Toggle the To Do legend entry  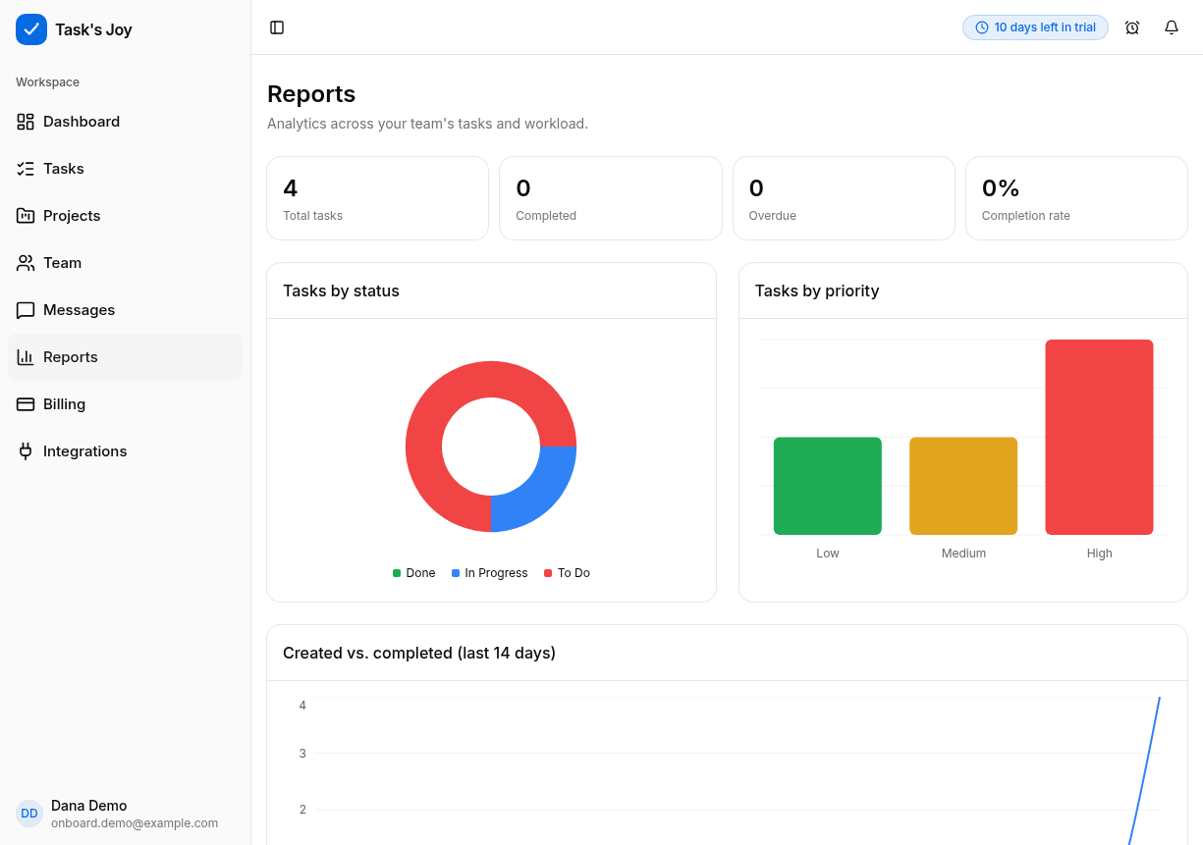pyautogui.click(x=567, y=573)
